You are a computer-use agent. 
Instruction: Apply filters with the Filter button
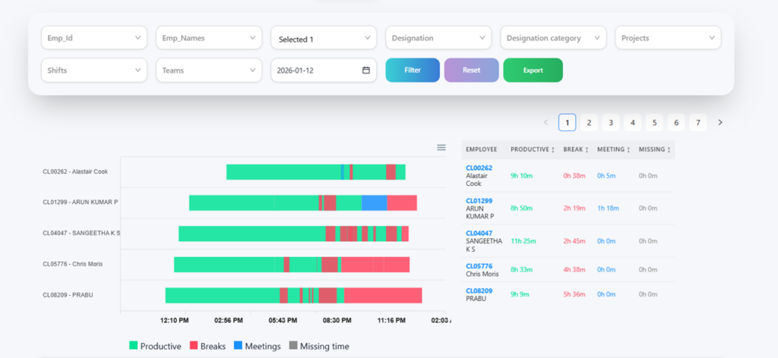[413, 71]
